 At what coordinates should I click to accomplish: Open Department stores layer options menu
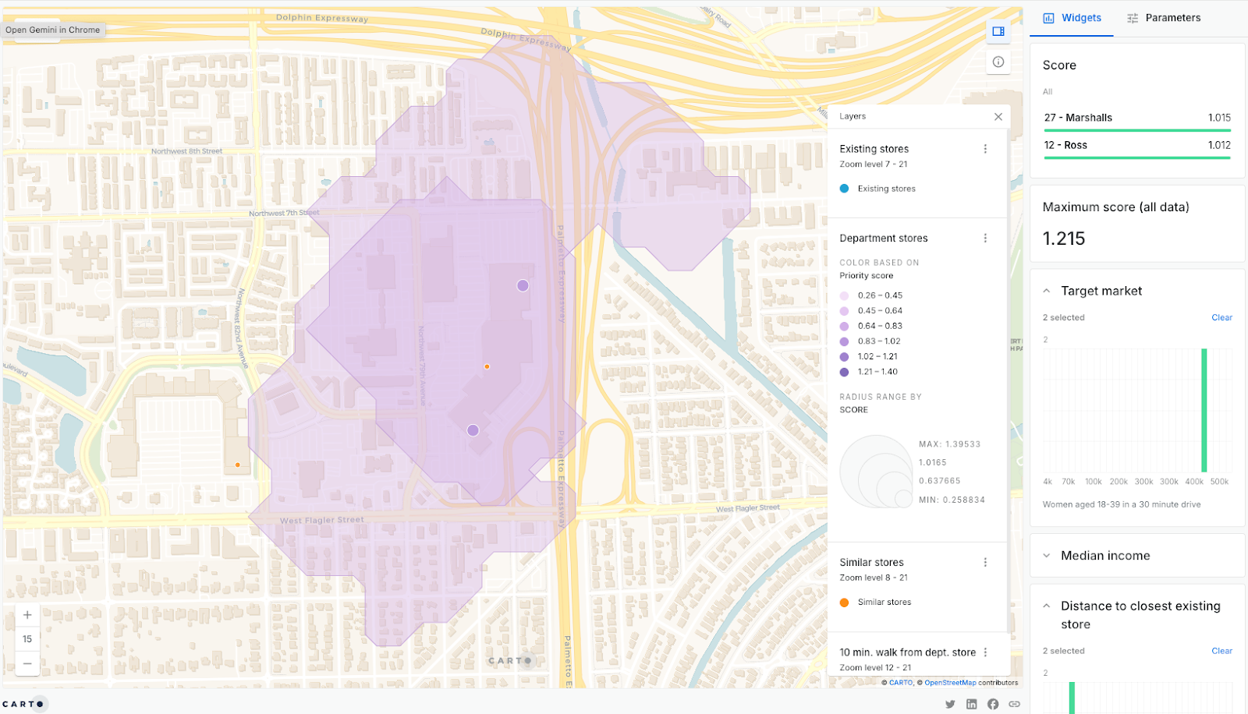click(x=985, y=239)
